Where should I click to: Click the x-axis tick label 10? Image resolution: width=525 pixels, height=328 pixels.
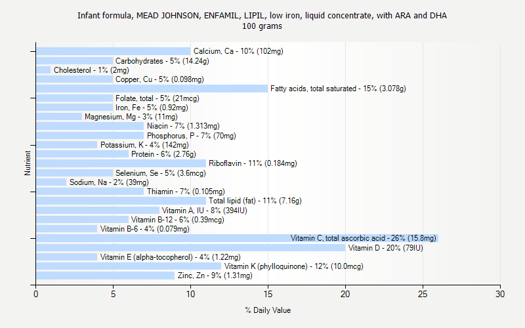190,294
